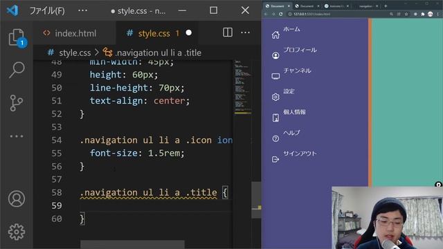The width and height of the screenshot is (443, 249).
Task: Open the ファイル(F) menu
Action: coord(47,11)
